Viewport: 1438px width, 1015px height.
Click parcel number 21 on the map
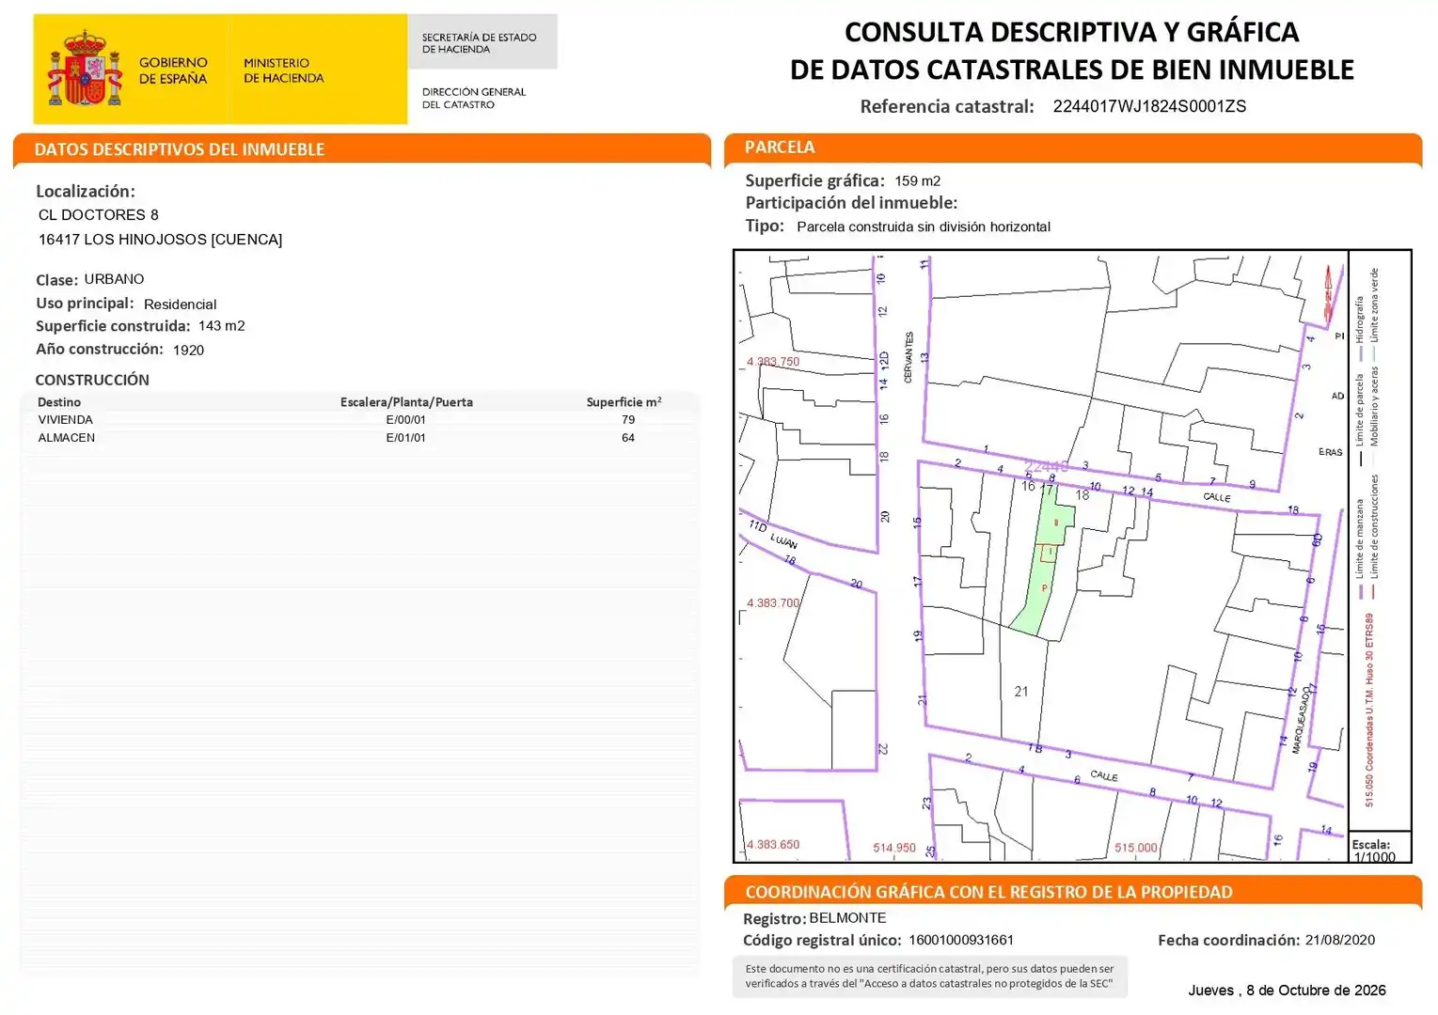tap(1021, 691)
